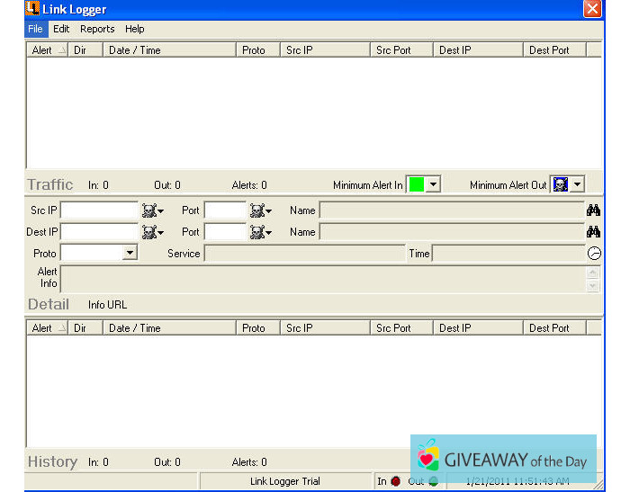Screen dimensions: 630x492
Task: Click the red In traffic indicator light
Action: point(395,481)
